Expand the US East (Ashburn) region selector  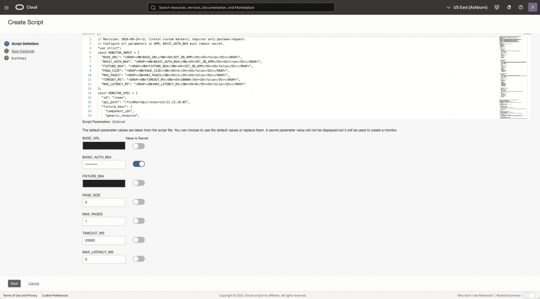[467, 7]
